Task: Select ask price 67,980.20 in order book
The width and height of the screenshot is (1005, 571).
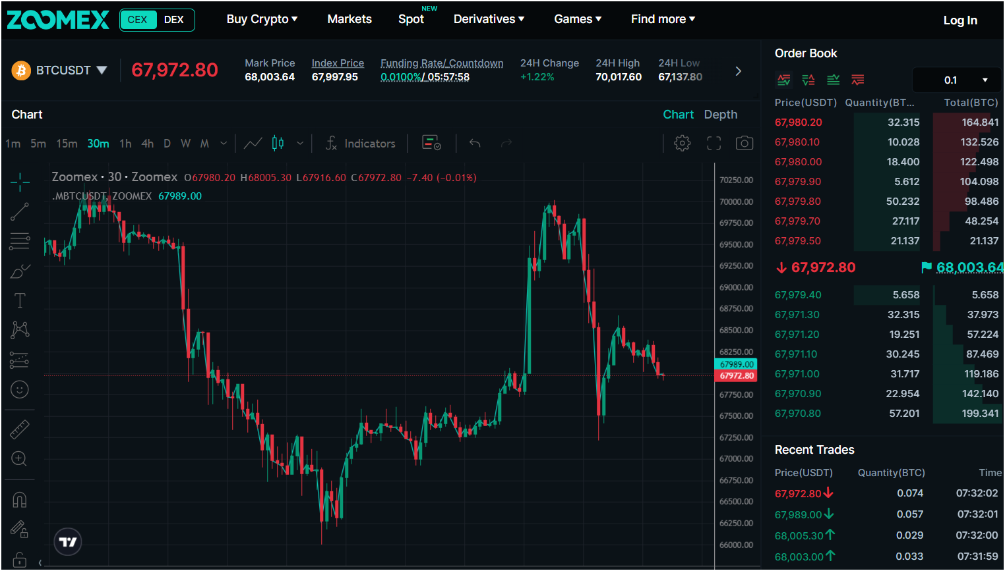Action: [799, 122]
